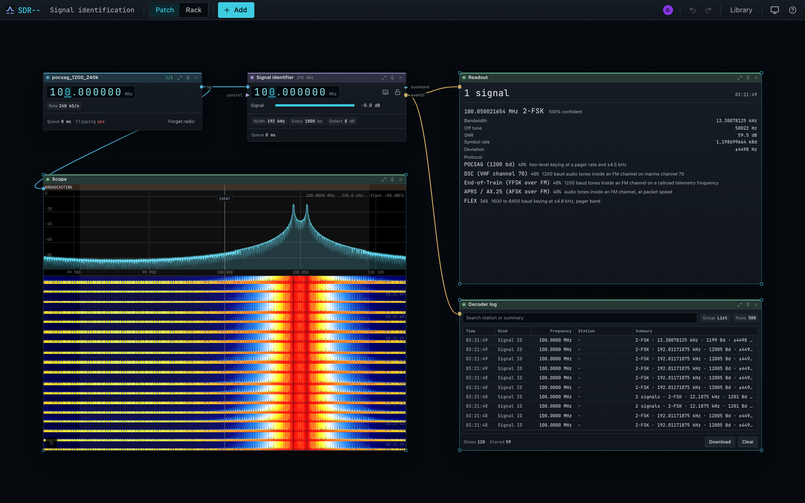The width and height of the screenshot is (805, 503).
Task: Click the IDENT marker on the spectrum
Action: 225,199
